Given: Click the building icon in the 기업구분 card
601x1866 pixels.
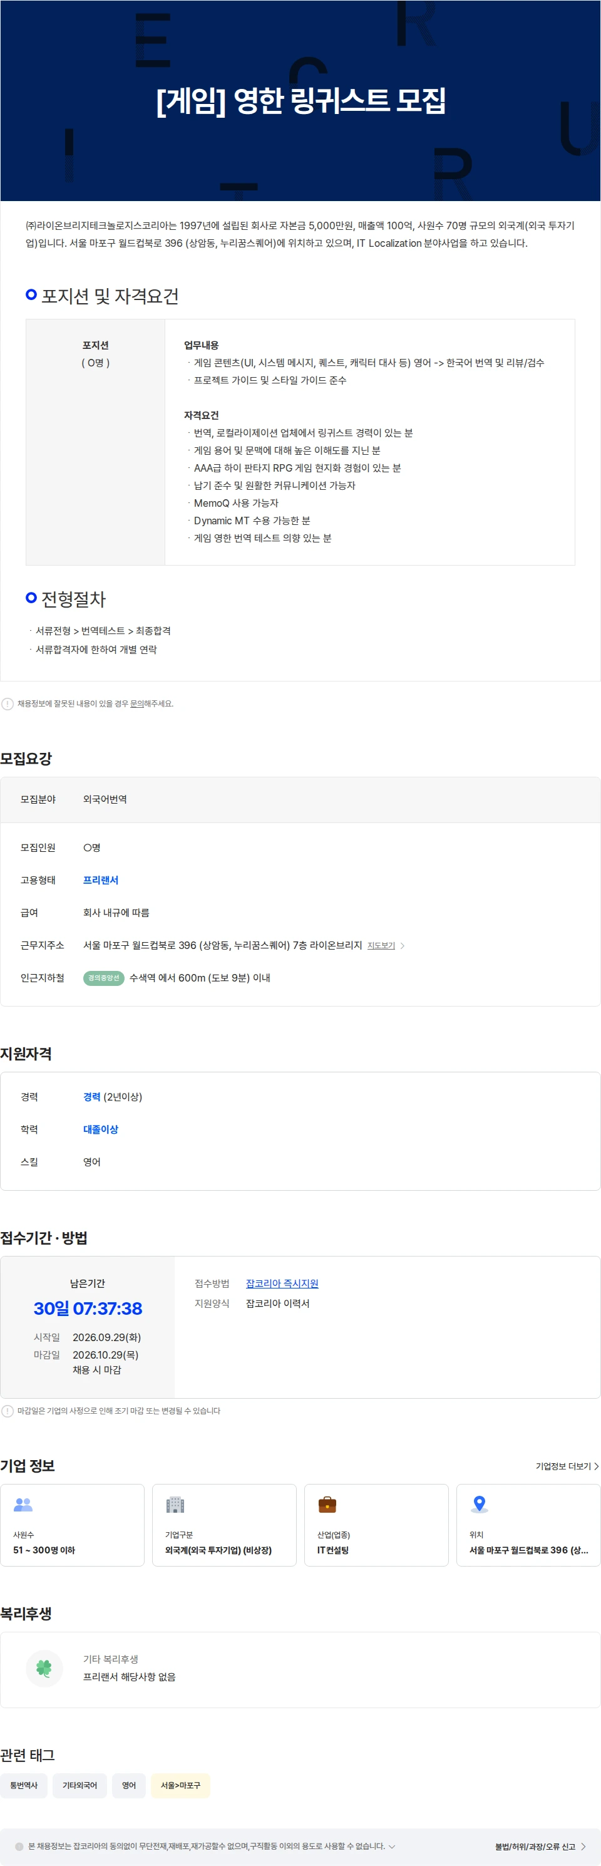Looking at the screenshot, I should point(175,1505).
